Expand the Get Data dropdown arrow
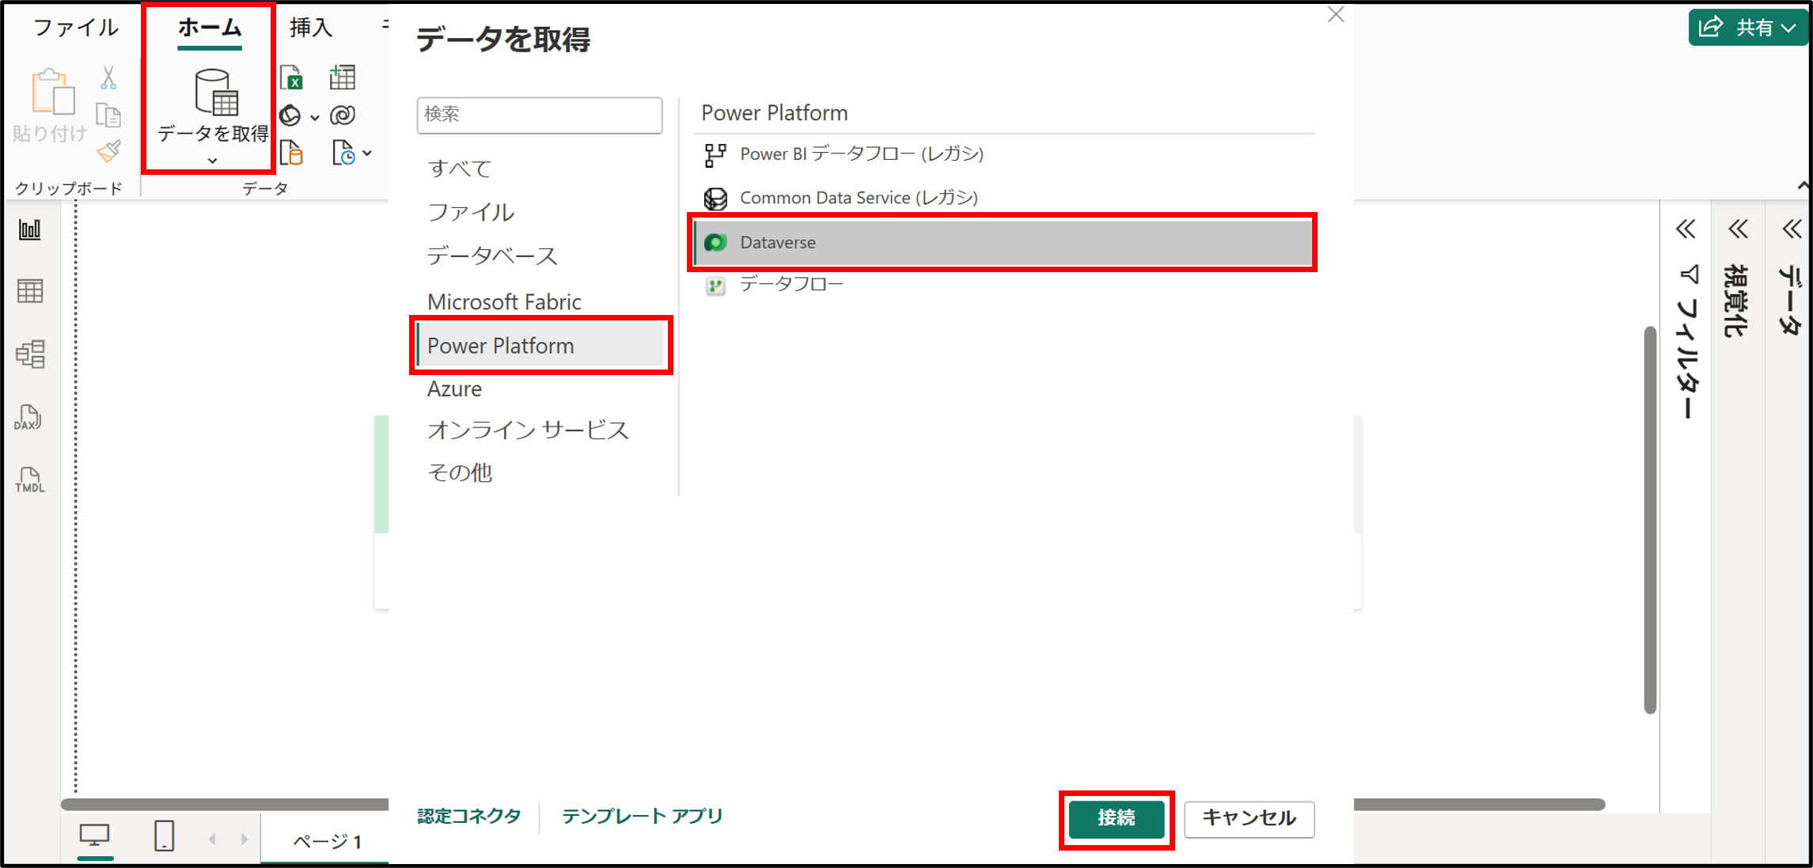 (x=212, y=161)
